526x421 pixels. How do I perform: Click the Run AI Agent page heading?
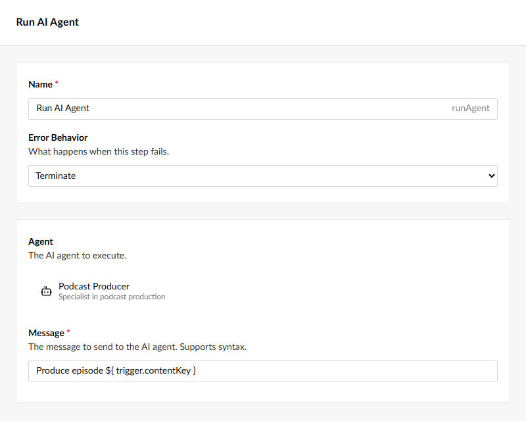click(x=47, y=22)
